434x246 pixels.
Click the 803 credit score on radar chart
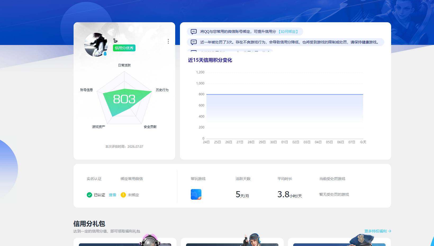tap(124, 99)
